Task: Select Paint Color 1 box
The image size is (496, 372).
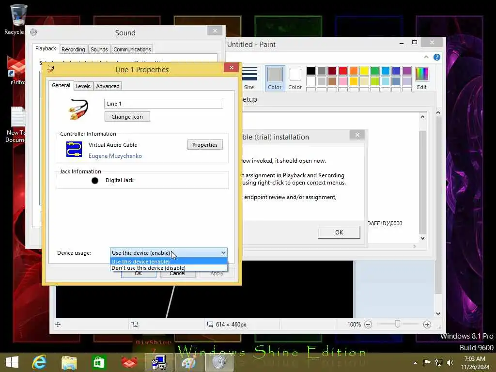Action: tap(275, 78)
